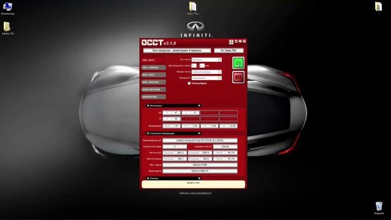Switch to the CPU: LINPACK tab

click(153, 67)
